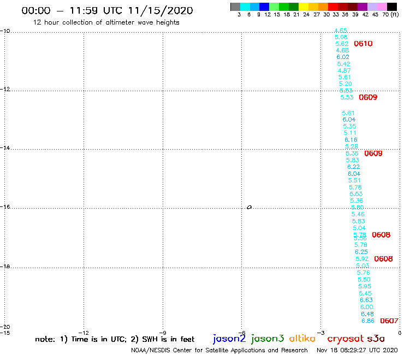Select the 6.25 altimeter value
This screenshot has width=404, height=355.
point(361,252)
